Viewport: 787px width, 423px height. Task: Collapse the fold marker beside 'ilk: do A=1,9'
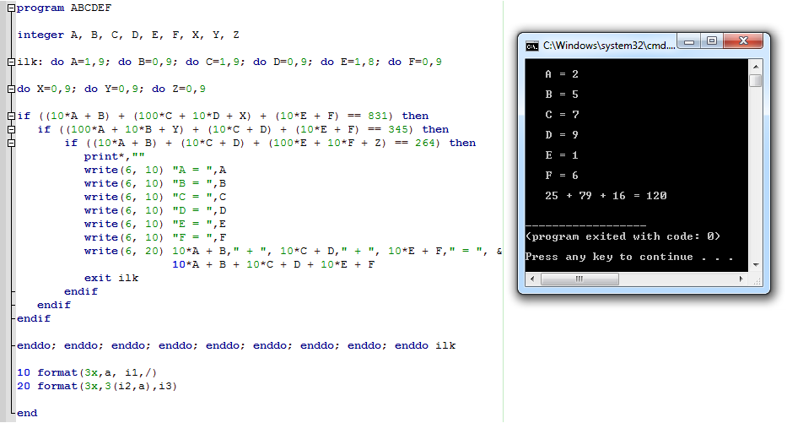(11, 62)
